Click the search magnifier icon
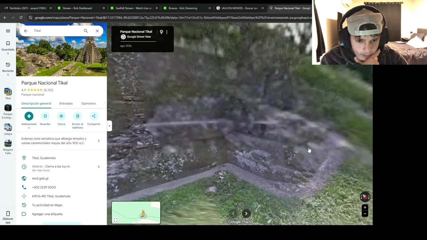This screenshot has height=240, width=427. point(86,31)
